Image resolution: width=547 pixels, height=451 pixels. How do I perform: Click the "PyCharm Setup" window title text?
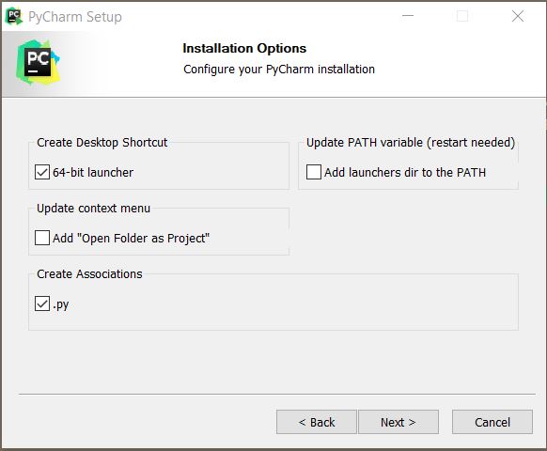(x=75, y=17)
